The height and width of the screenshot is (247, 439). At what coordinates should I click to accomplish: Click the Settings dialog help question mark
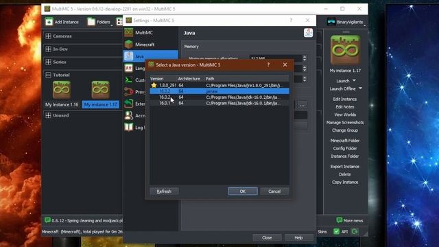(291, 20)
